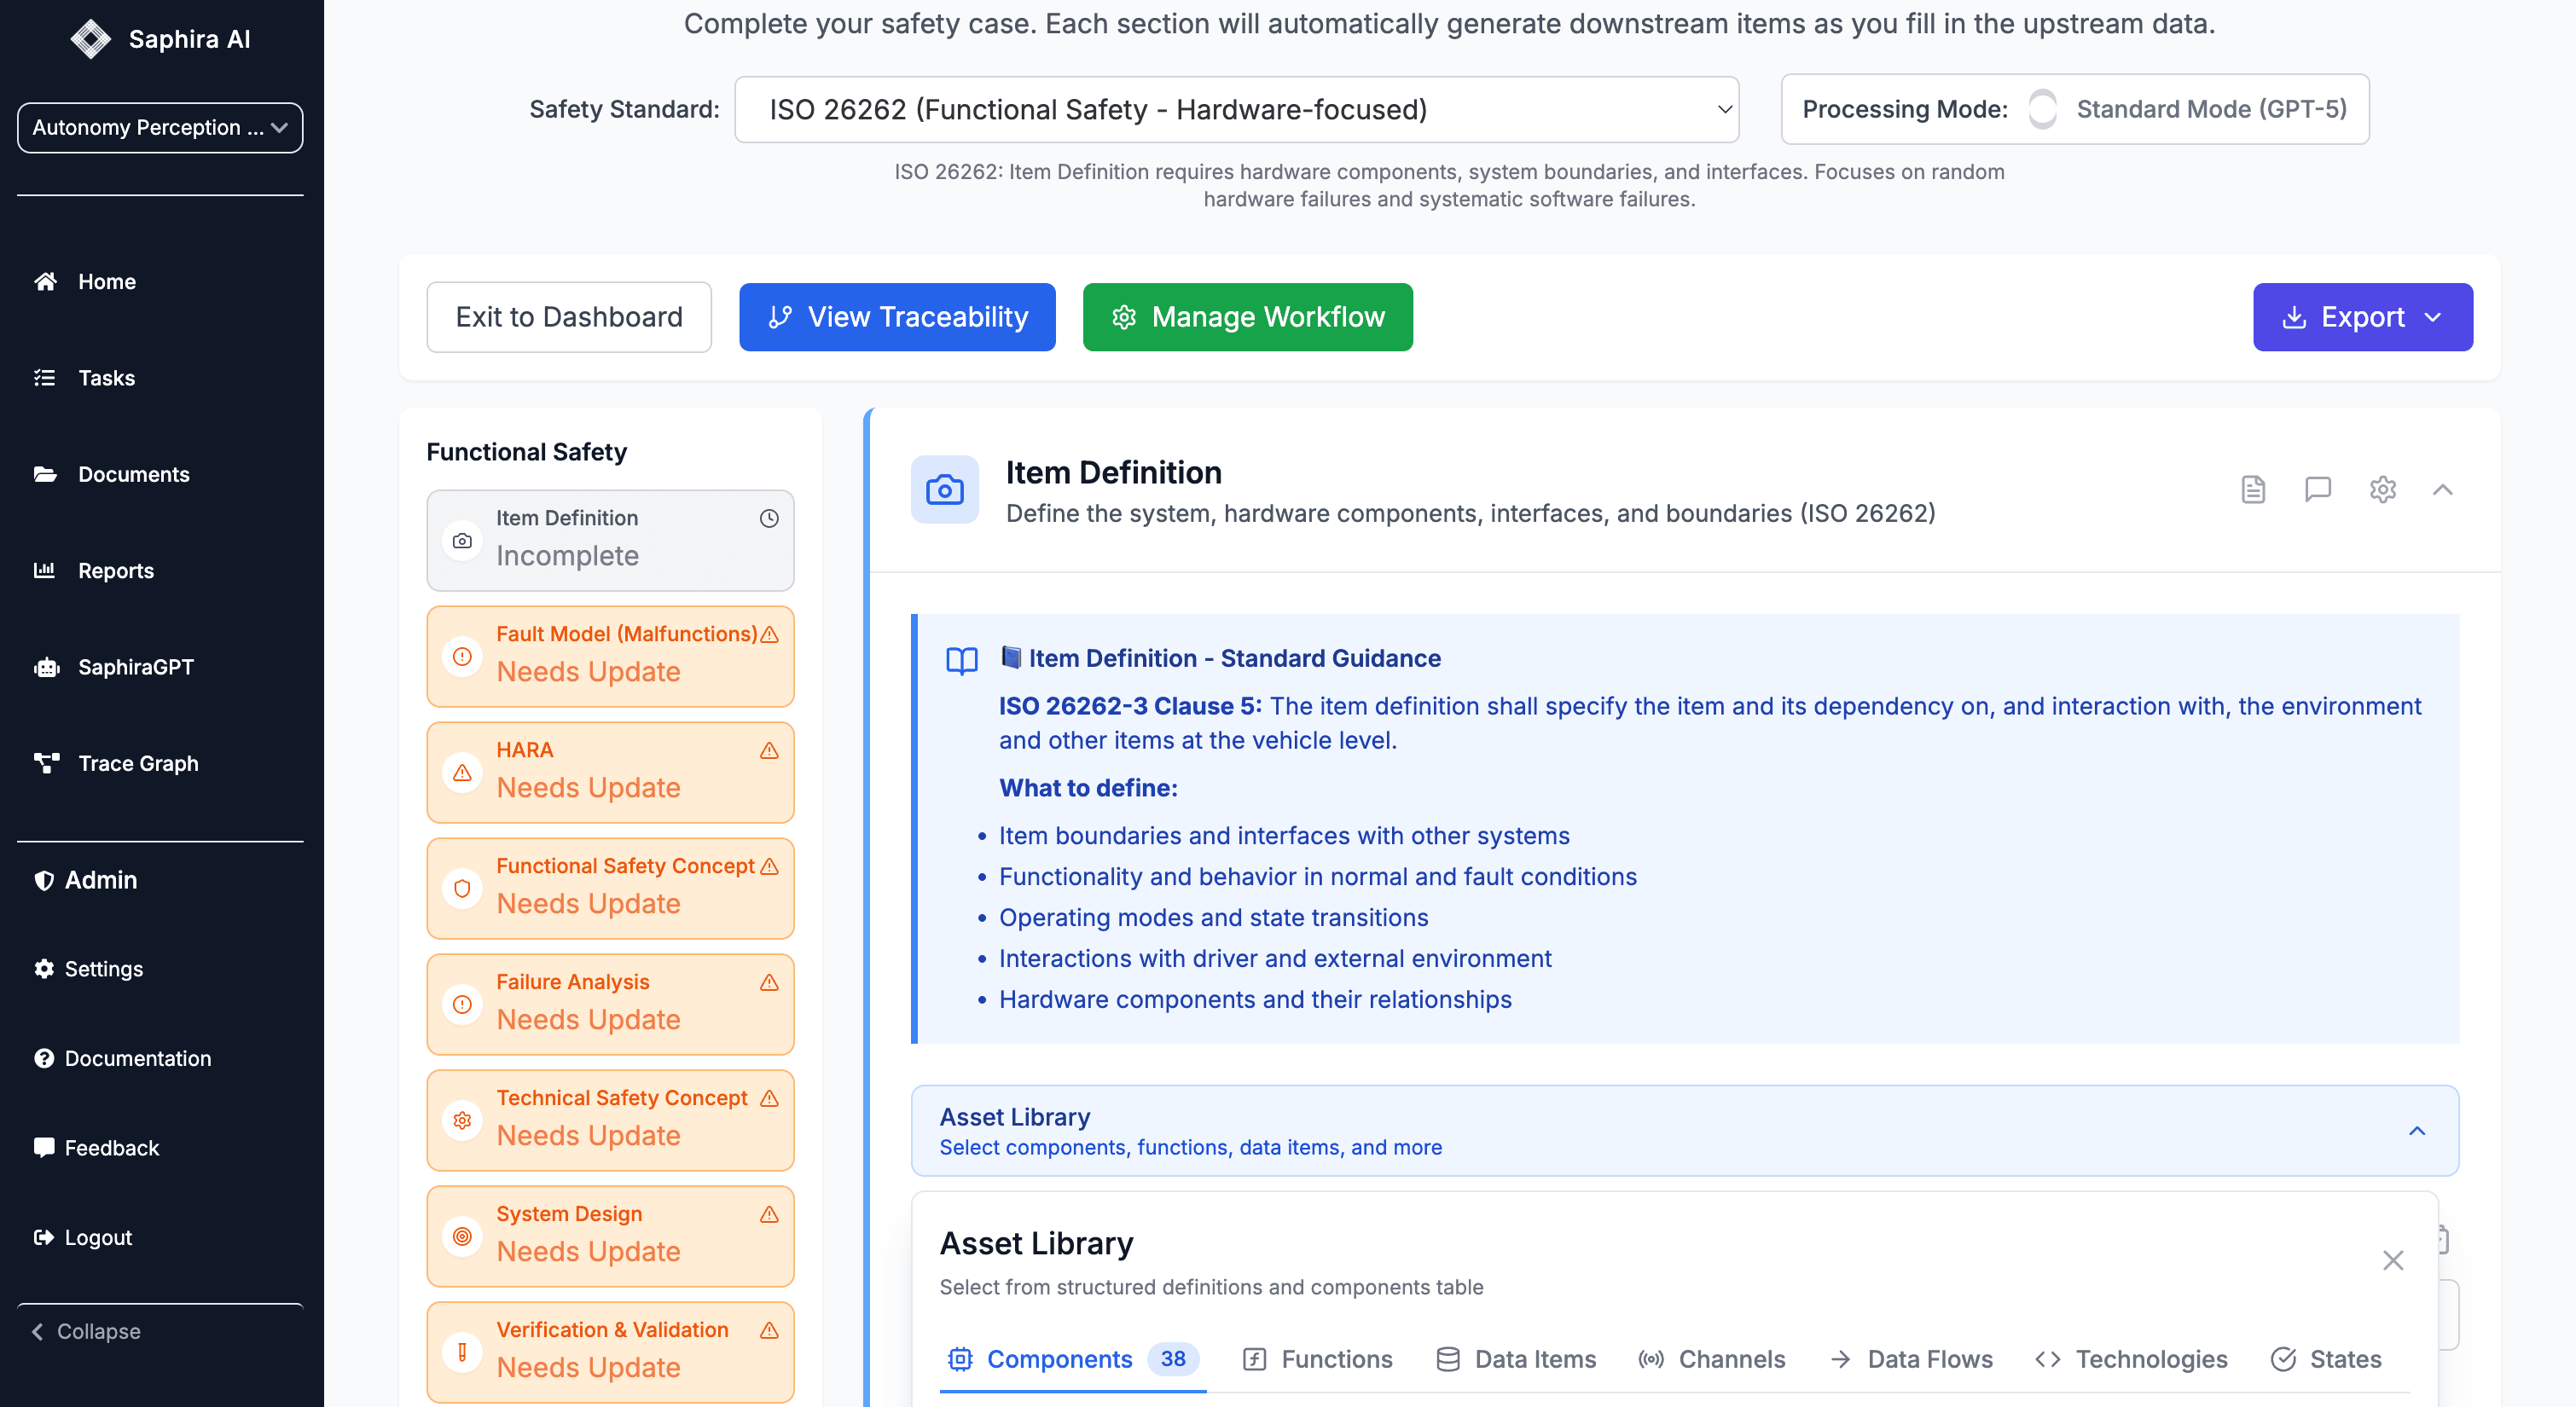The width and height of the screenshot is (2576, 1407).
Task: Open SaphiraGPT assistant in sidebar
Action: 135,667
